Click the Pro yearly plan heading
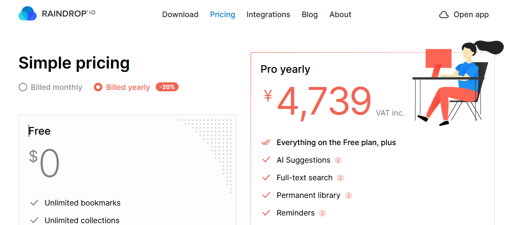The image size is (522, 225). tap(285, 69)
